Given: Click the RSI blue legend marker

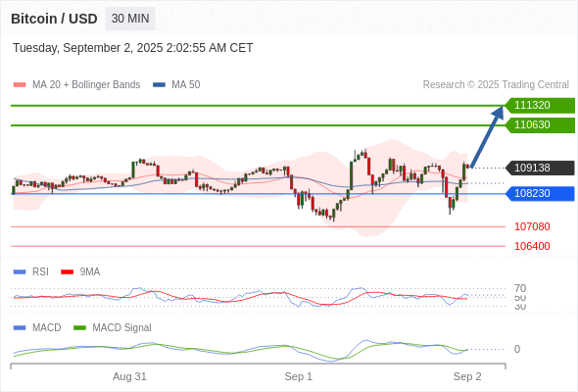Looking at the screenshot, I should (x=20, y=272).
